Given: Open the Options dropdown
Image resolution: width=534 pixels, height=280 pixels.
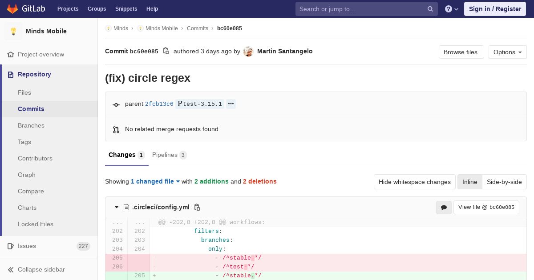Looking at the screenshot, I should pyautogui.click(x=507, y=52).
